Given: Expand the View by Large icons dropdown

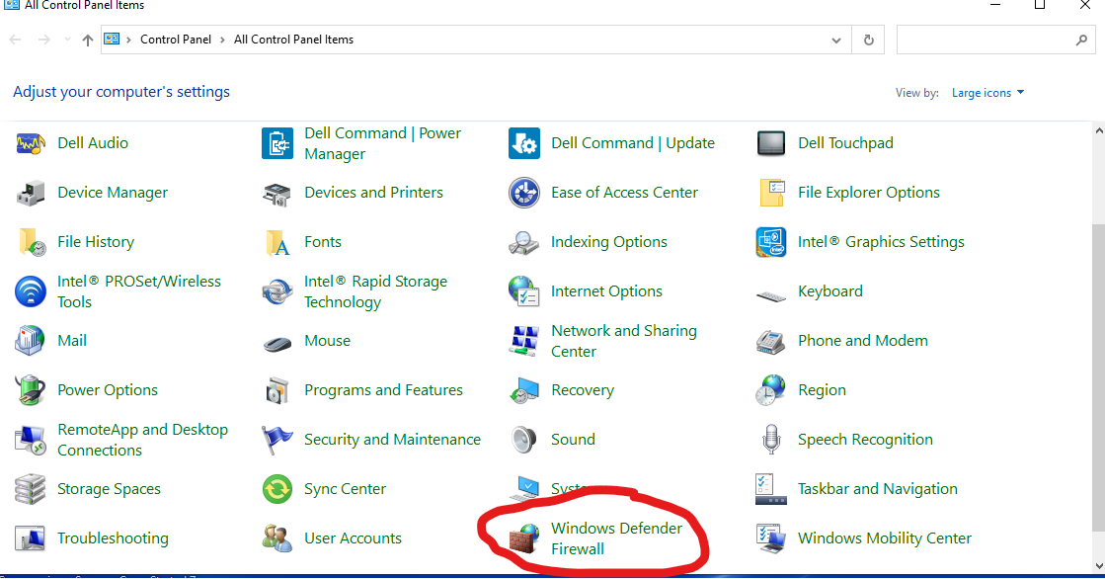Looking at the screenshot, I should coord(987,93).
